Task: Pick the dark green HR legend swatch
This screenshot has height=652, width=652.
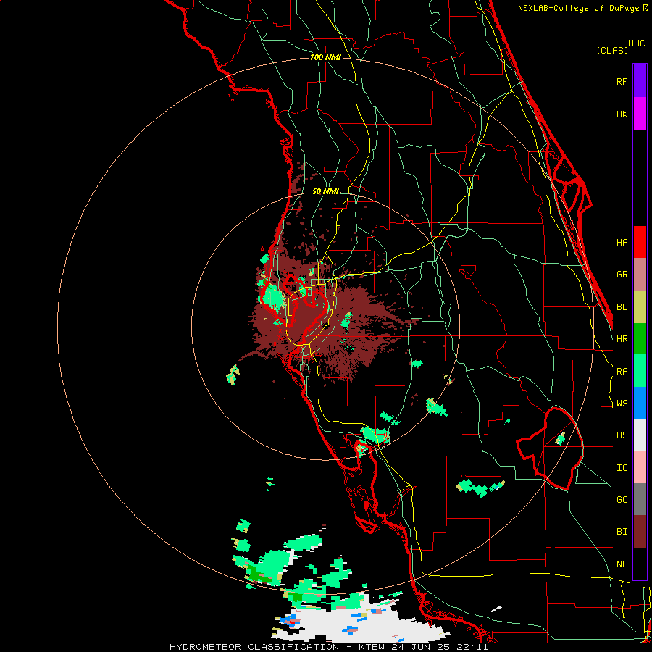Action: pos(640,339)
